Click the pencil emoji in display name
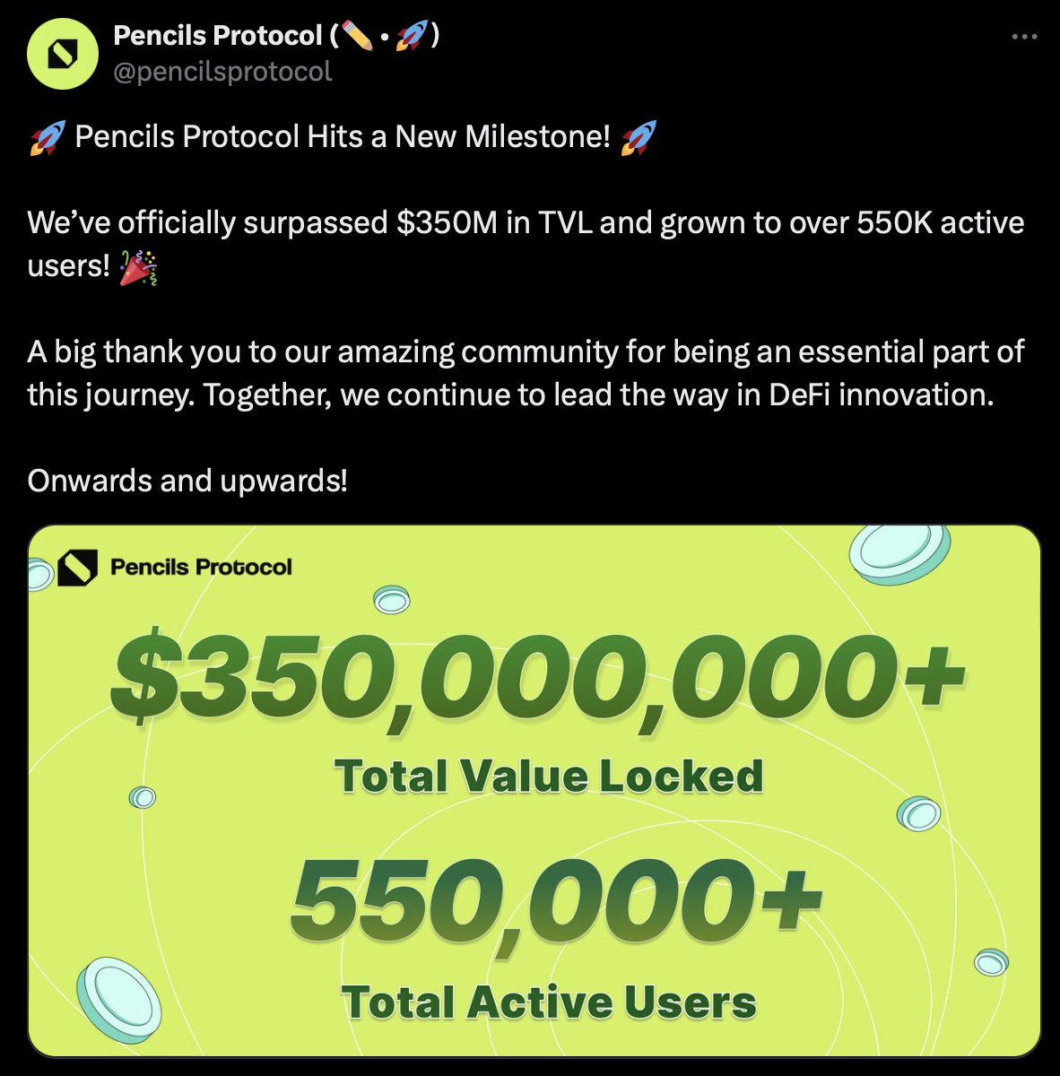 (x=357, y=36)
